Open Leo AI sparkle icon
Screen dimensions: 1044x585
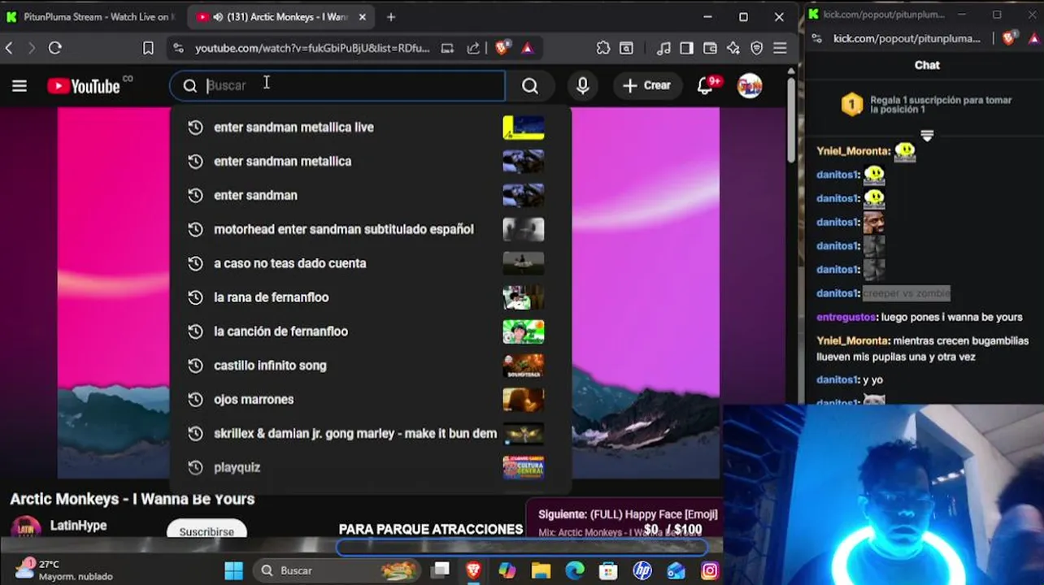733,49
